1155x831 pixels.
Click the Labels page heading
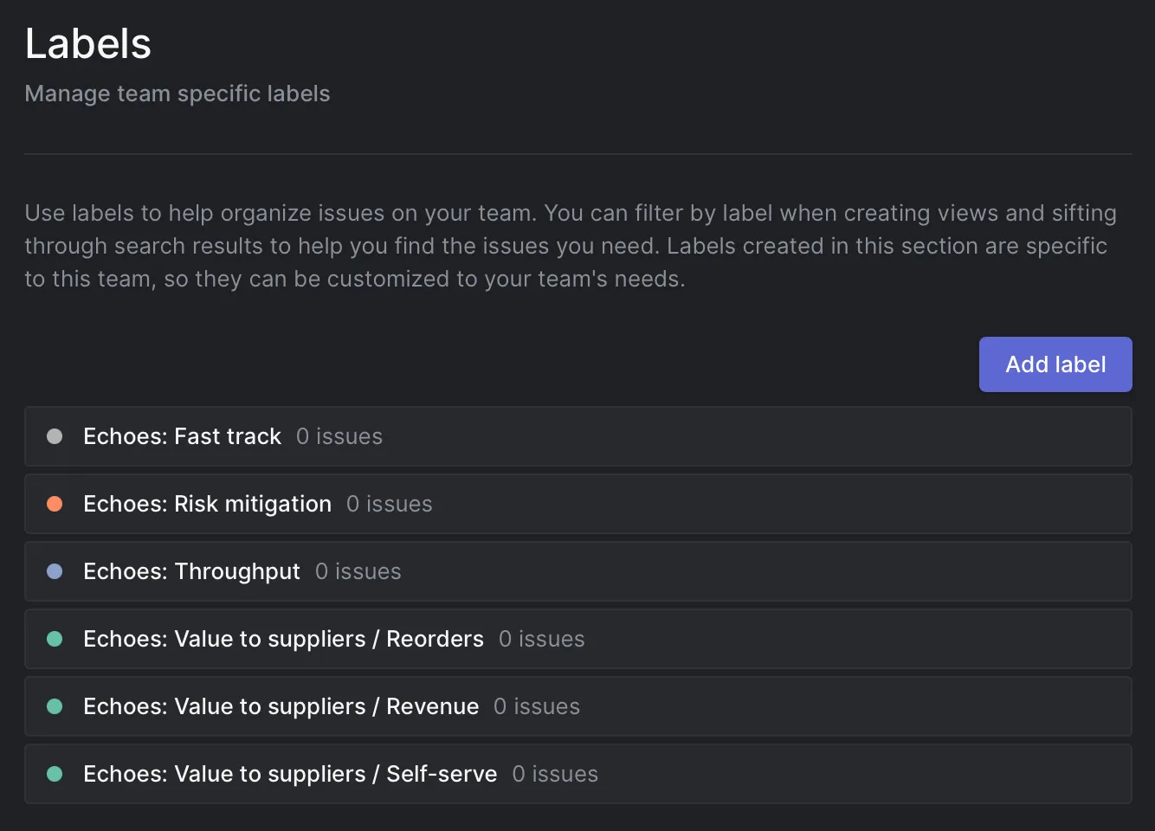(x=88, y=43)
